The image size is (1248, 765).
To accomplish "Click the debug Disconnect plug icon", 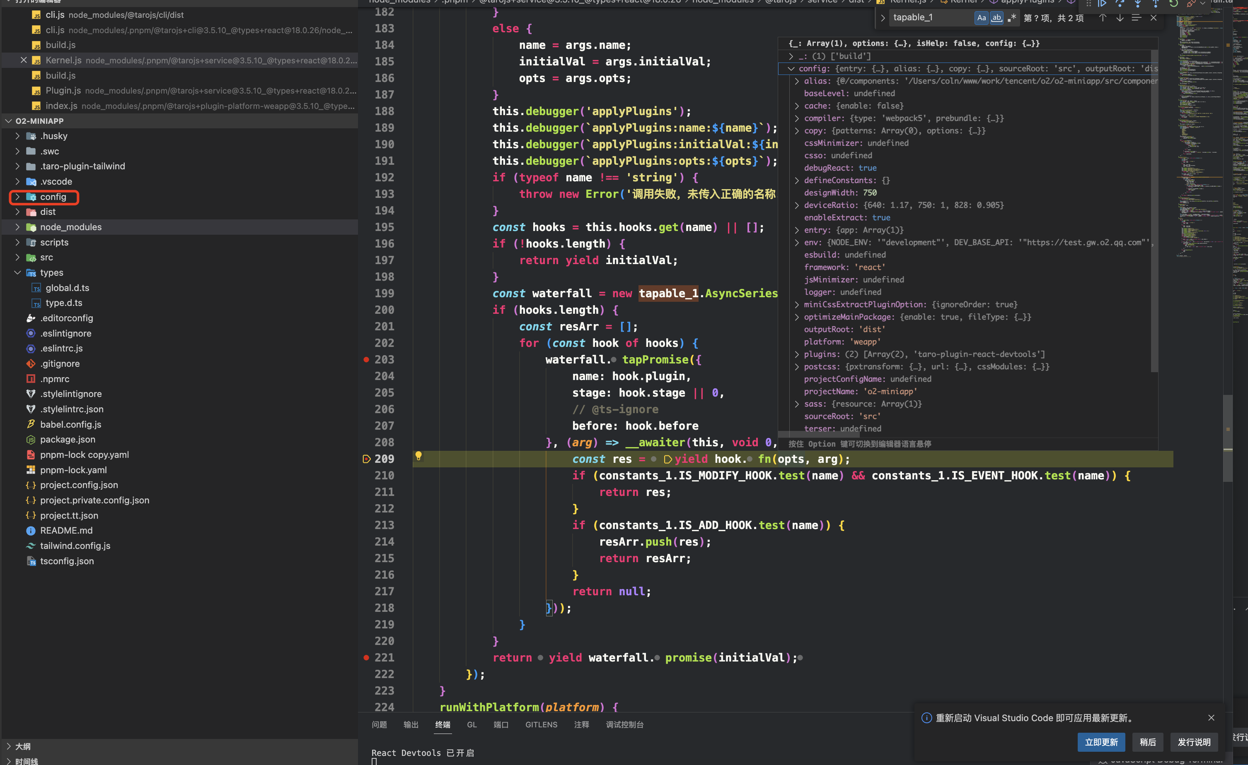I will pyautogui.click(x=1191, y=3).
